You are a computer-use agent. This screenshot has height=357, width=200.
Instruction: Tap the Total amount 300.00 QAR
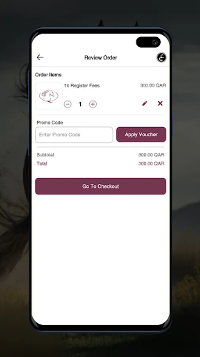coord(151,163)
